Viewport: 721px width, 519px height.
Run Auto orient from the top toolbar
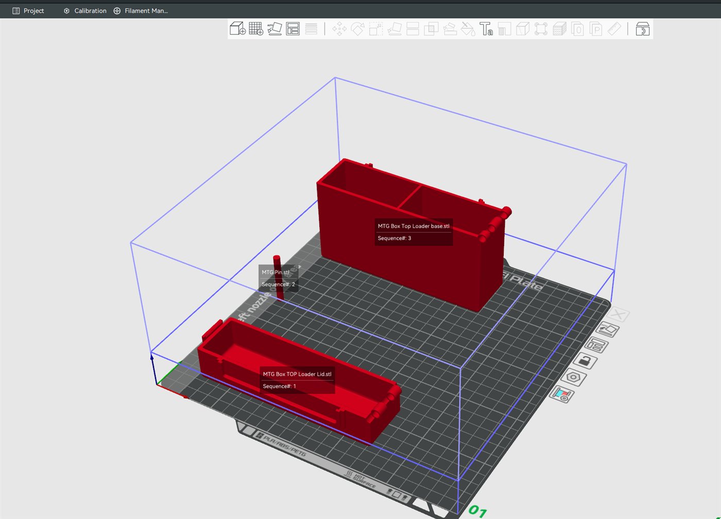[274, 29]
